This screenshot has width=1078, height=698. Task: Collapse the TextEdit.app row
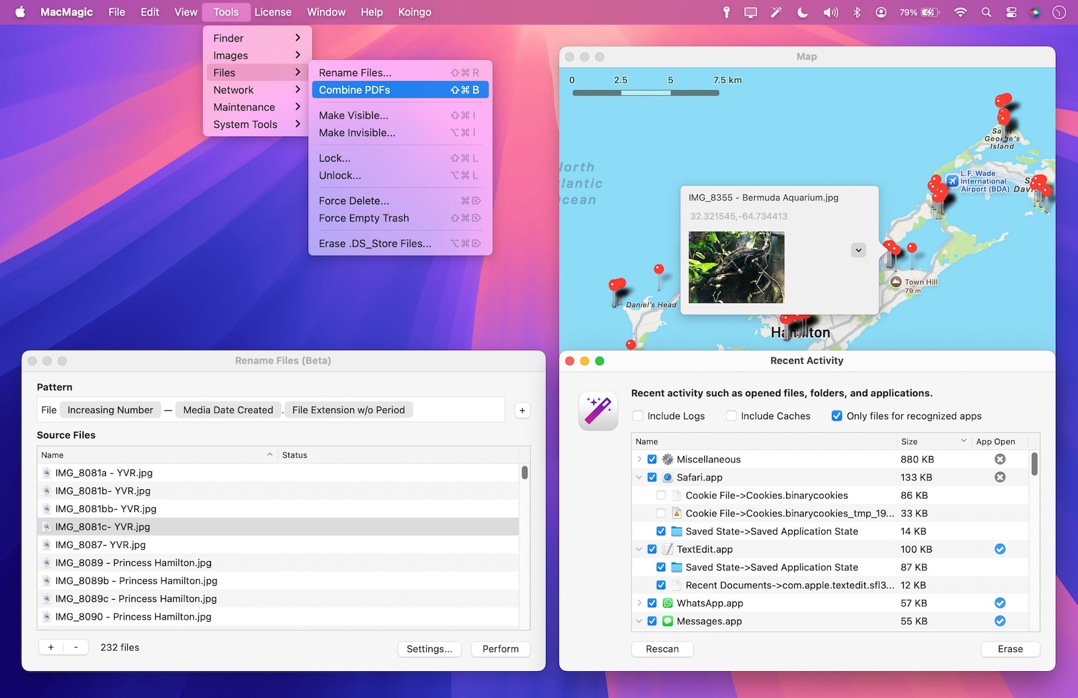639,549
